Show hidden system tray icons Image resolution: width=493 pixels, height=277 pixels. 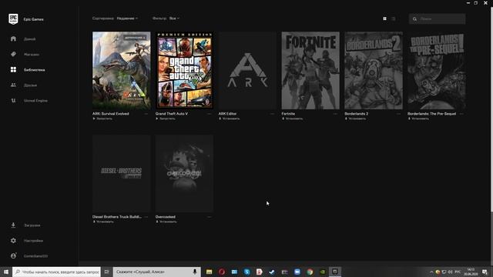click(431, 272)
